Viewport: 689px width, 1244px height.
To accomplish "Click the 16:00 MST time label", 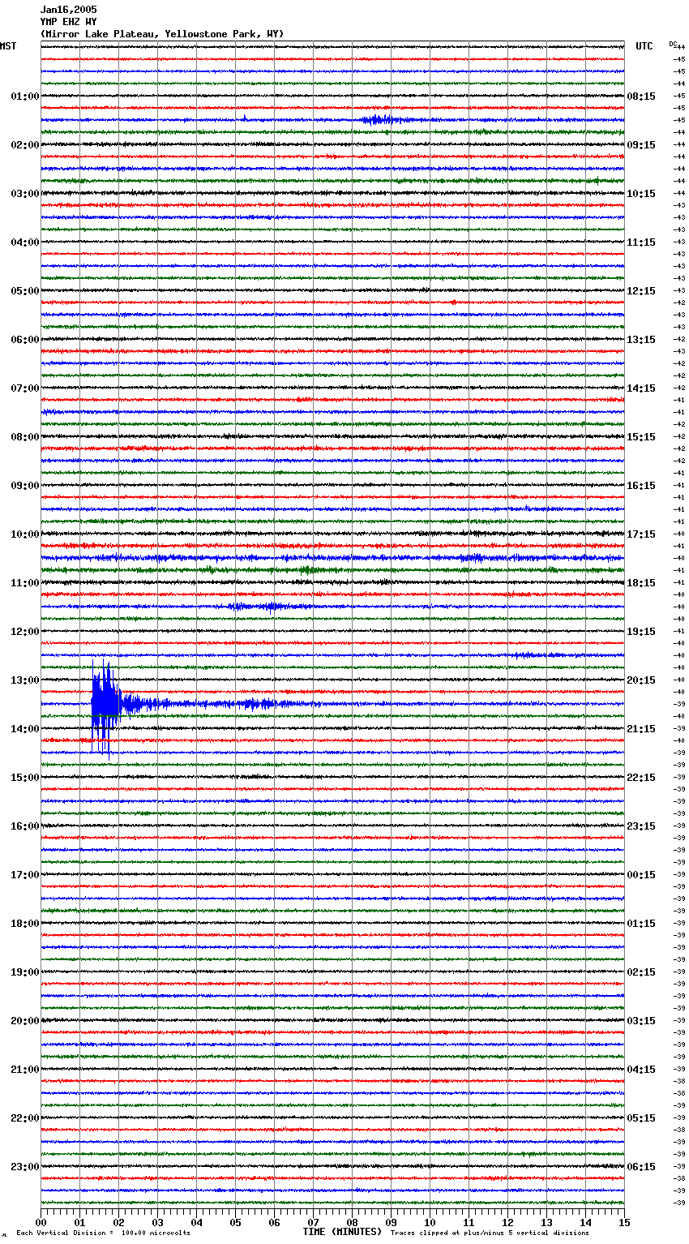I will pyautogui.click(x=25, y=826).
